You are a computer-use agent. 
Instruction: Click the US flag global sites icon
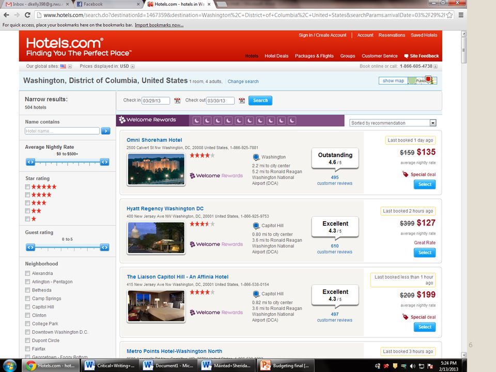click(x=63, y=67)
